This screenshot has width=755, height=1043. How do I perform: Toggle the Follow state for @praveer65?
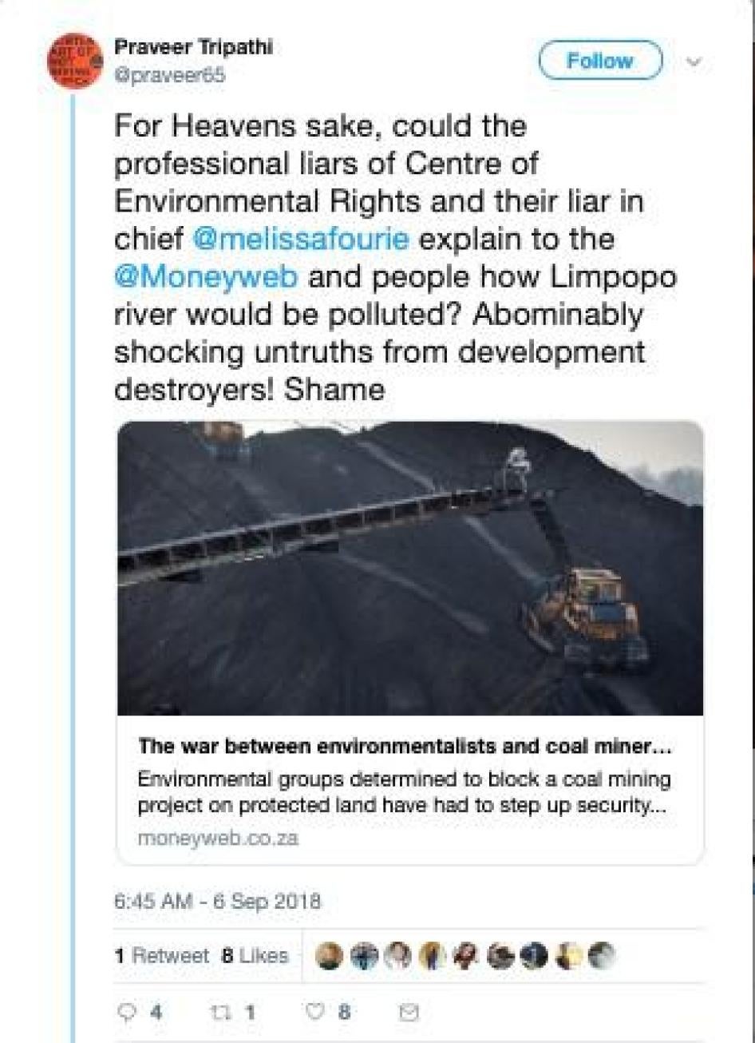(601, 59)
